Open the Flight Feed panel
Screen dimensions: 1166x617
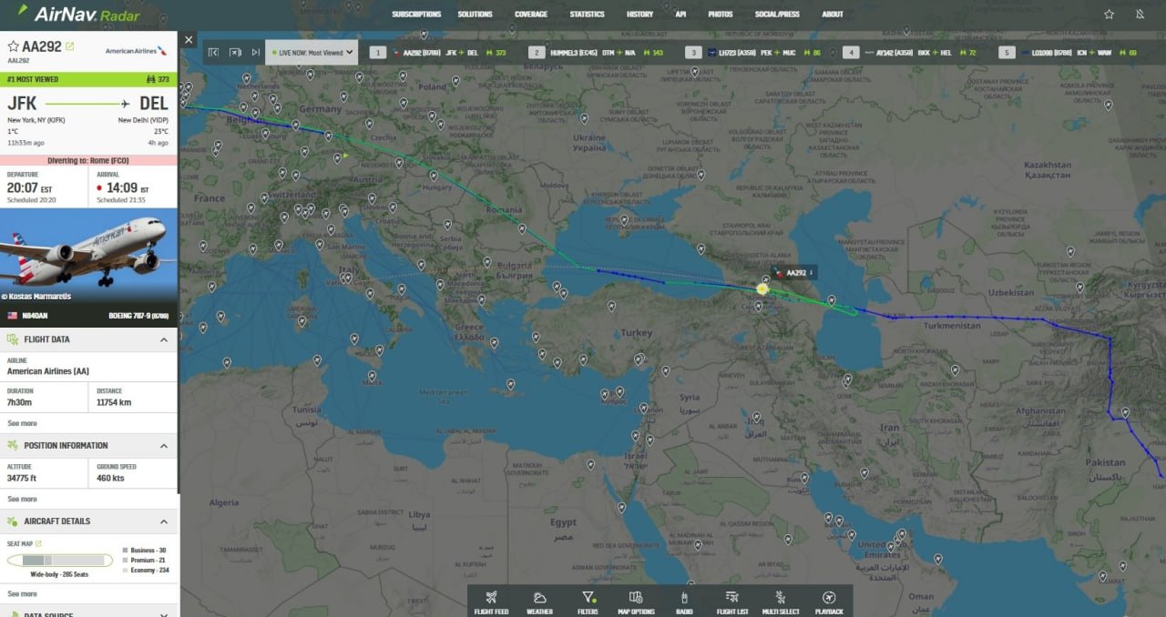click(491, 602)
